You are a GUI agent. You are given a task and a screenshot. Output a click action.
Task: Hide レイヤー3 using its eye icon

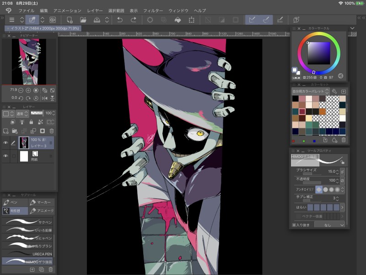tap(5, 143)
